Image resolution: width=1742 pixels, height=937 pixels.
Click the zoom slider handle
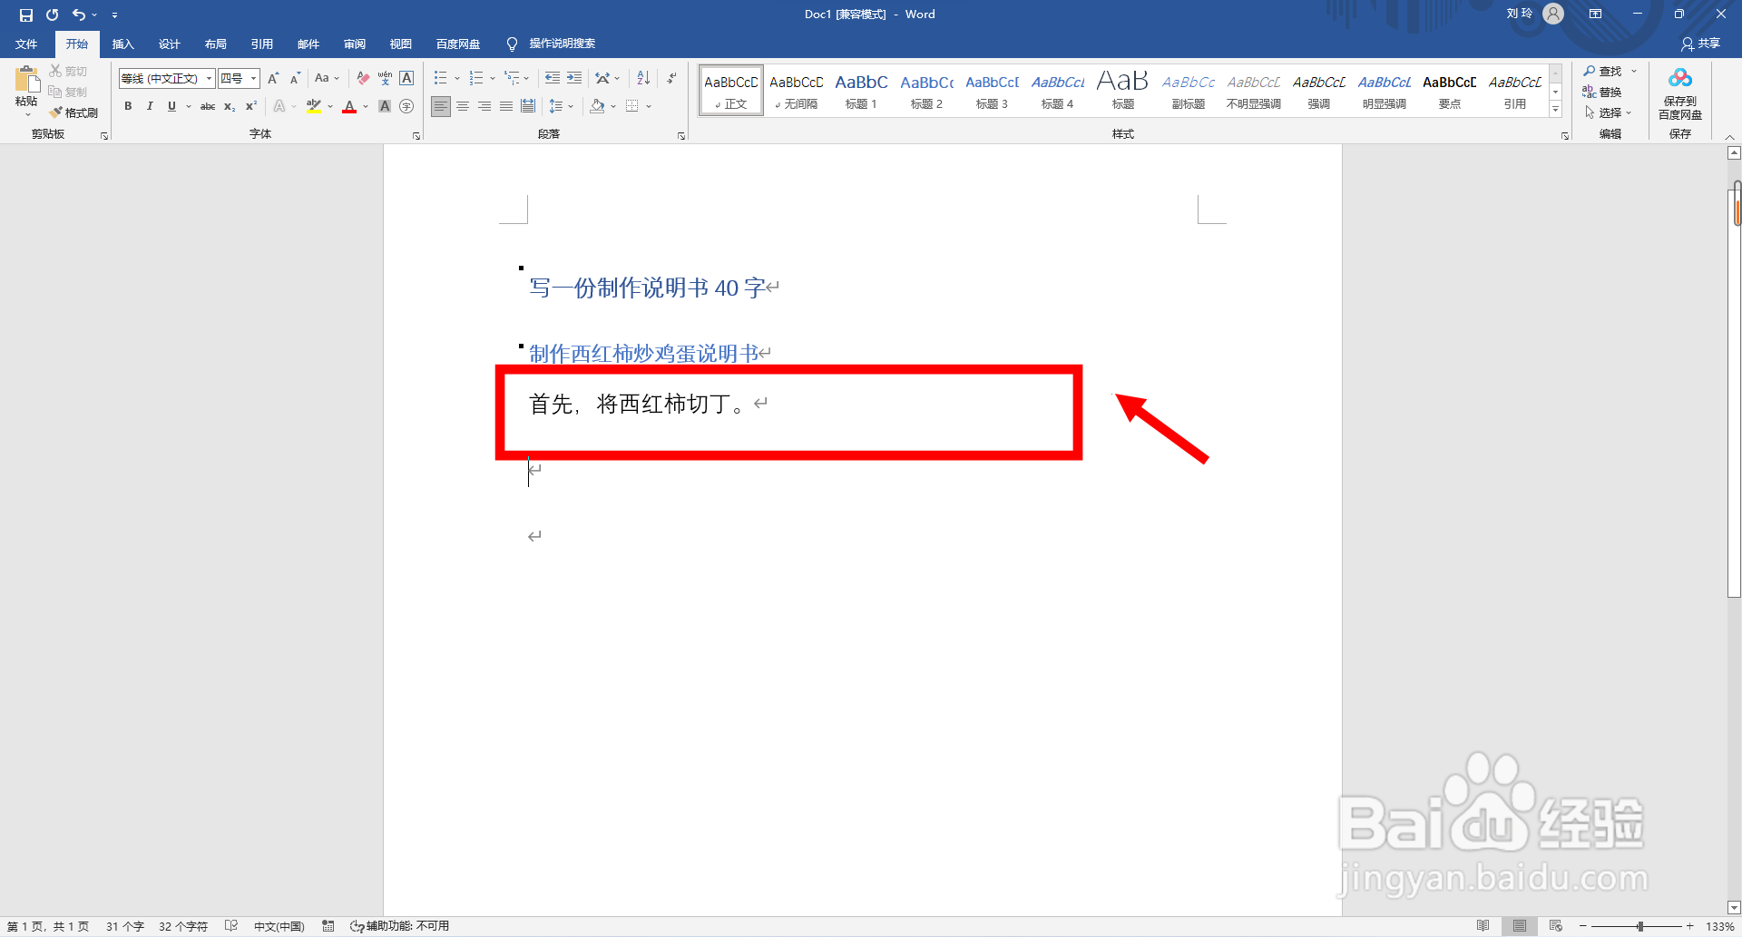click(1640, 926)
